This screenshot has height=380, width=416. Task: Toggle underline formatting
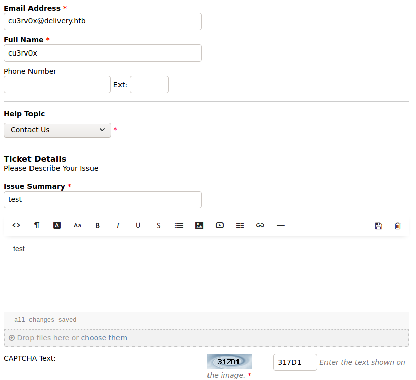click(x=138, y=225)
